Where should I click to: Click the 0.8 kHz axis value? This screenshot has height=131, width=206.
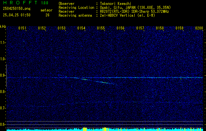tap(2, 92)
